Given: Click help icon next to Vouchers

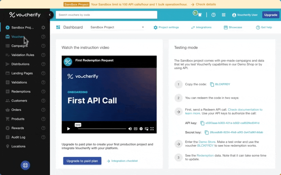Looking at the screenshot, I should (43, 37).
